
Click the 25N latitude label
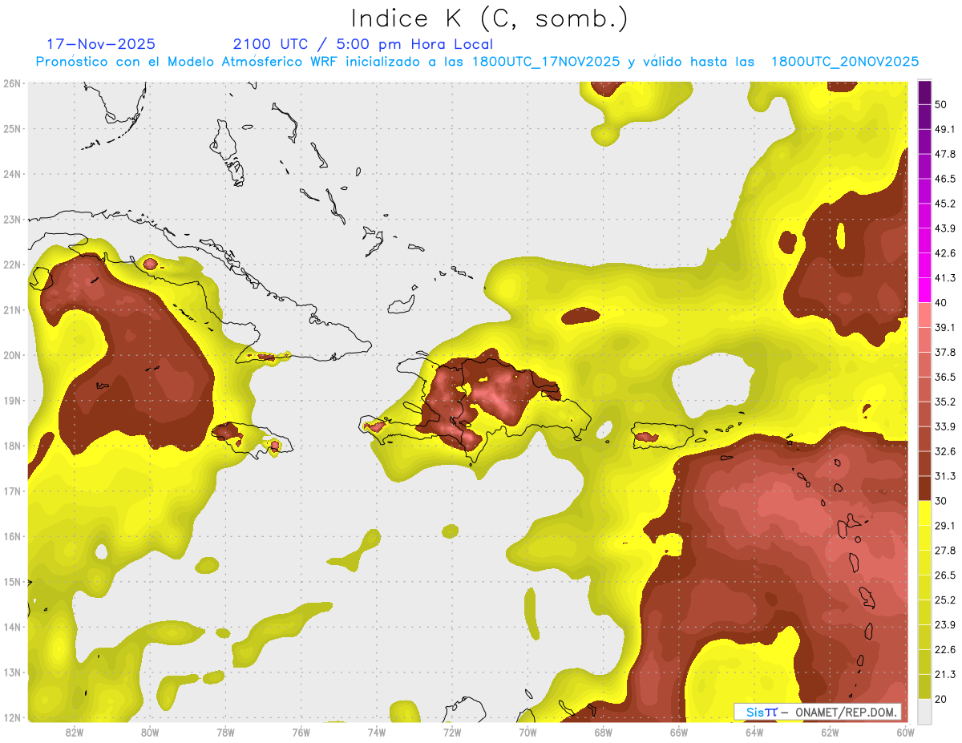click(12, 129)
